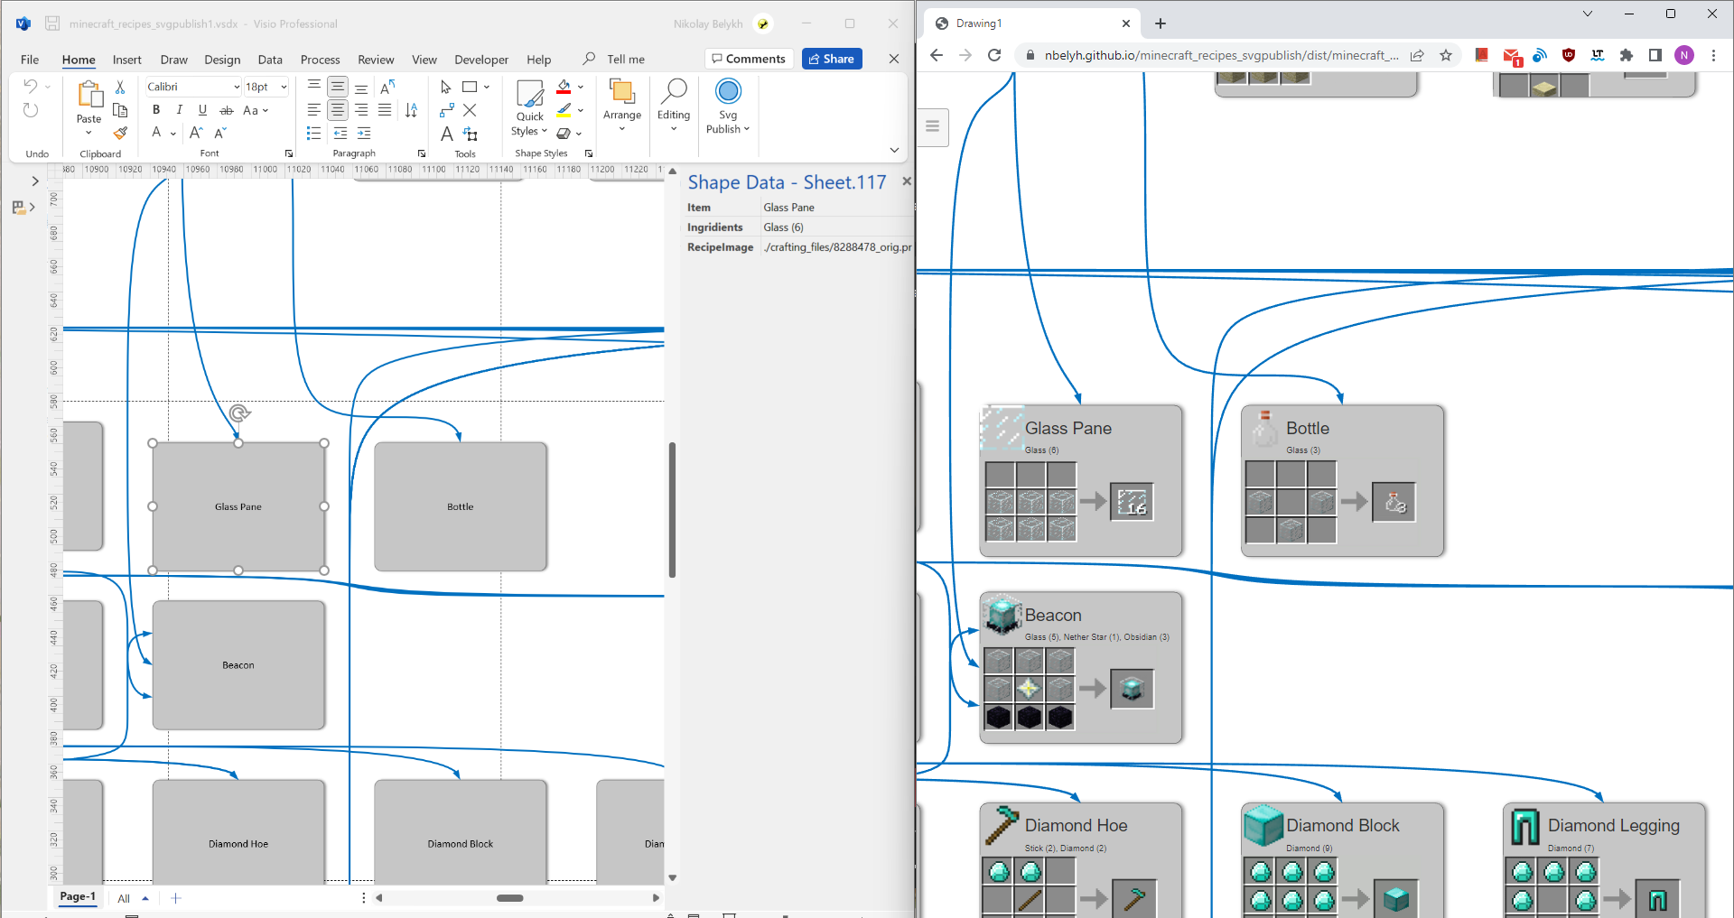Switch to the Process tab

coord(320,60)
